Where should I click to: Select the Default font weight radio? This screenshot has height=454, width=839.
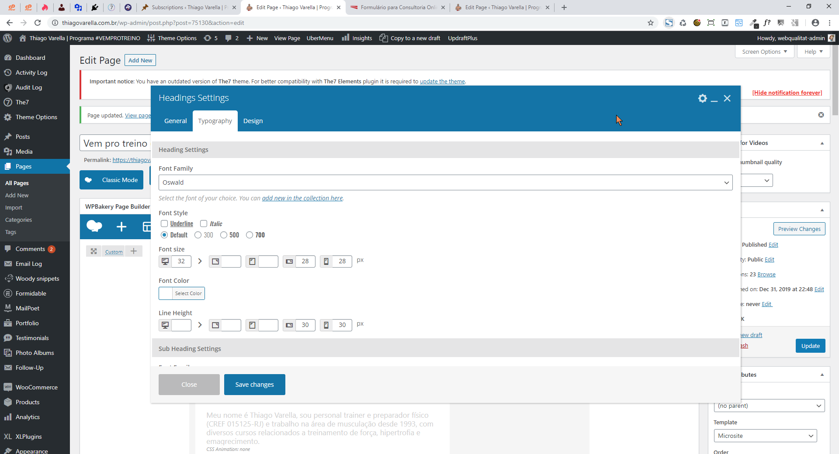[164, 235]
